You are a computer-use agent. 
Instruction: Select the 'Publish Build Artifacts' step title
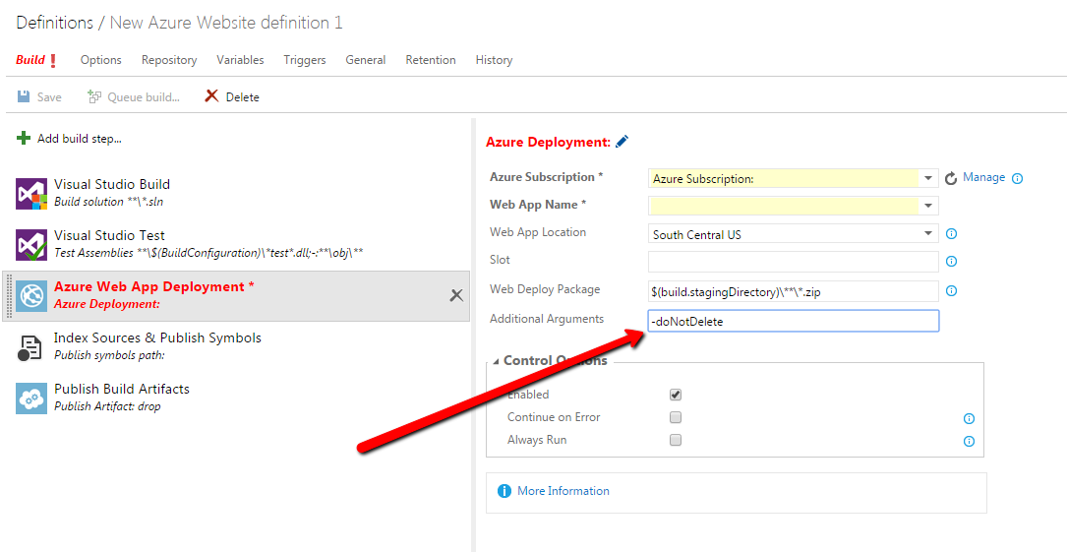click(x=122, y=389)
